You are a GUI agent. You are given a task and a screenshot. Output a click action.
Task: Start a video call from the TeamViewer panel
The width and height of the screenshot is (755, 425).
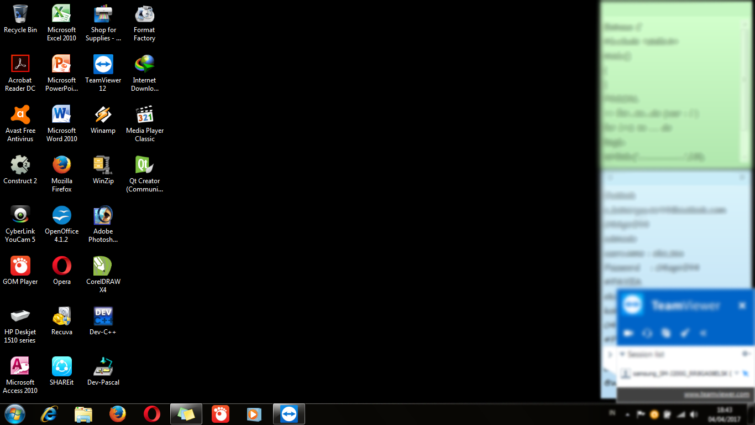628,333
